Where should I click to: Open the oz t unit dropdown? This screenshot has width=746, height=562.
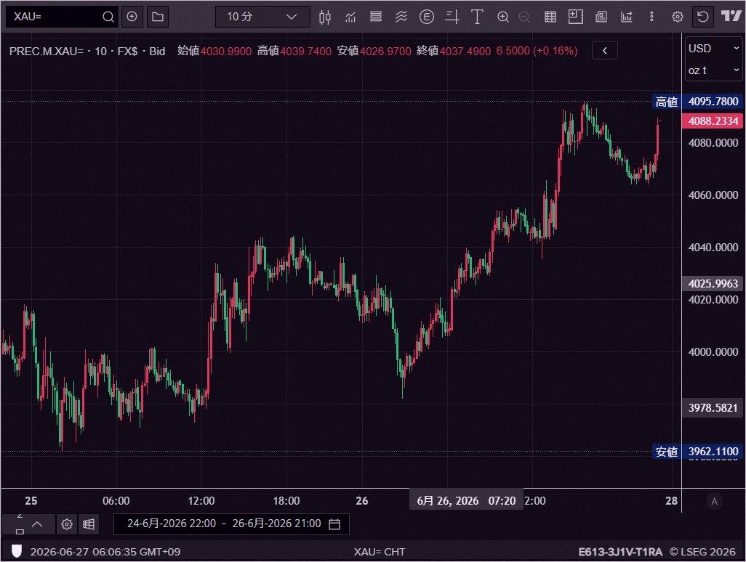713,70
